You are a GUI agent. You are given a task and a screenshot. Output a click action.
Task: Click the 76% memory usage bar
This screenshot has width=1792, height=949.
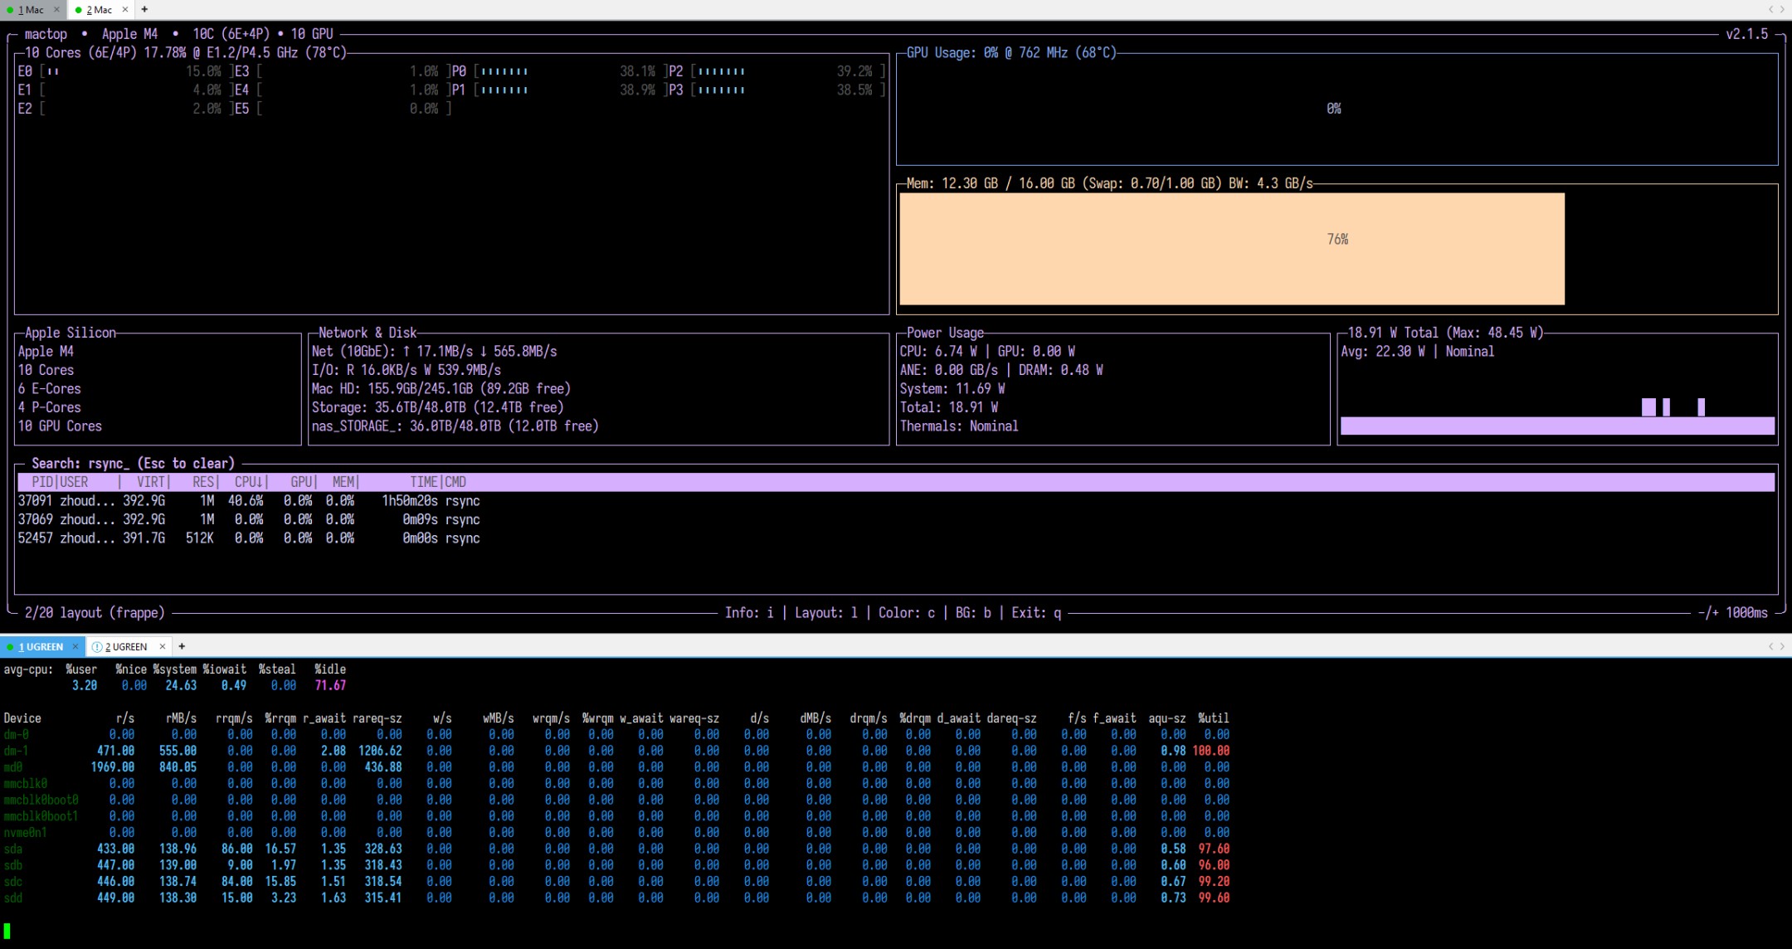pos(1232,249)
